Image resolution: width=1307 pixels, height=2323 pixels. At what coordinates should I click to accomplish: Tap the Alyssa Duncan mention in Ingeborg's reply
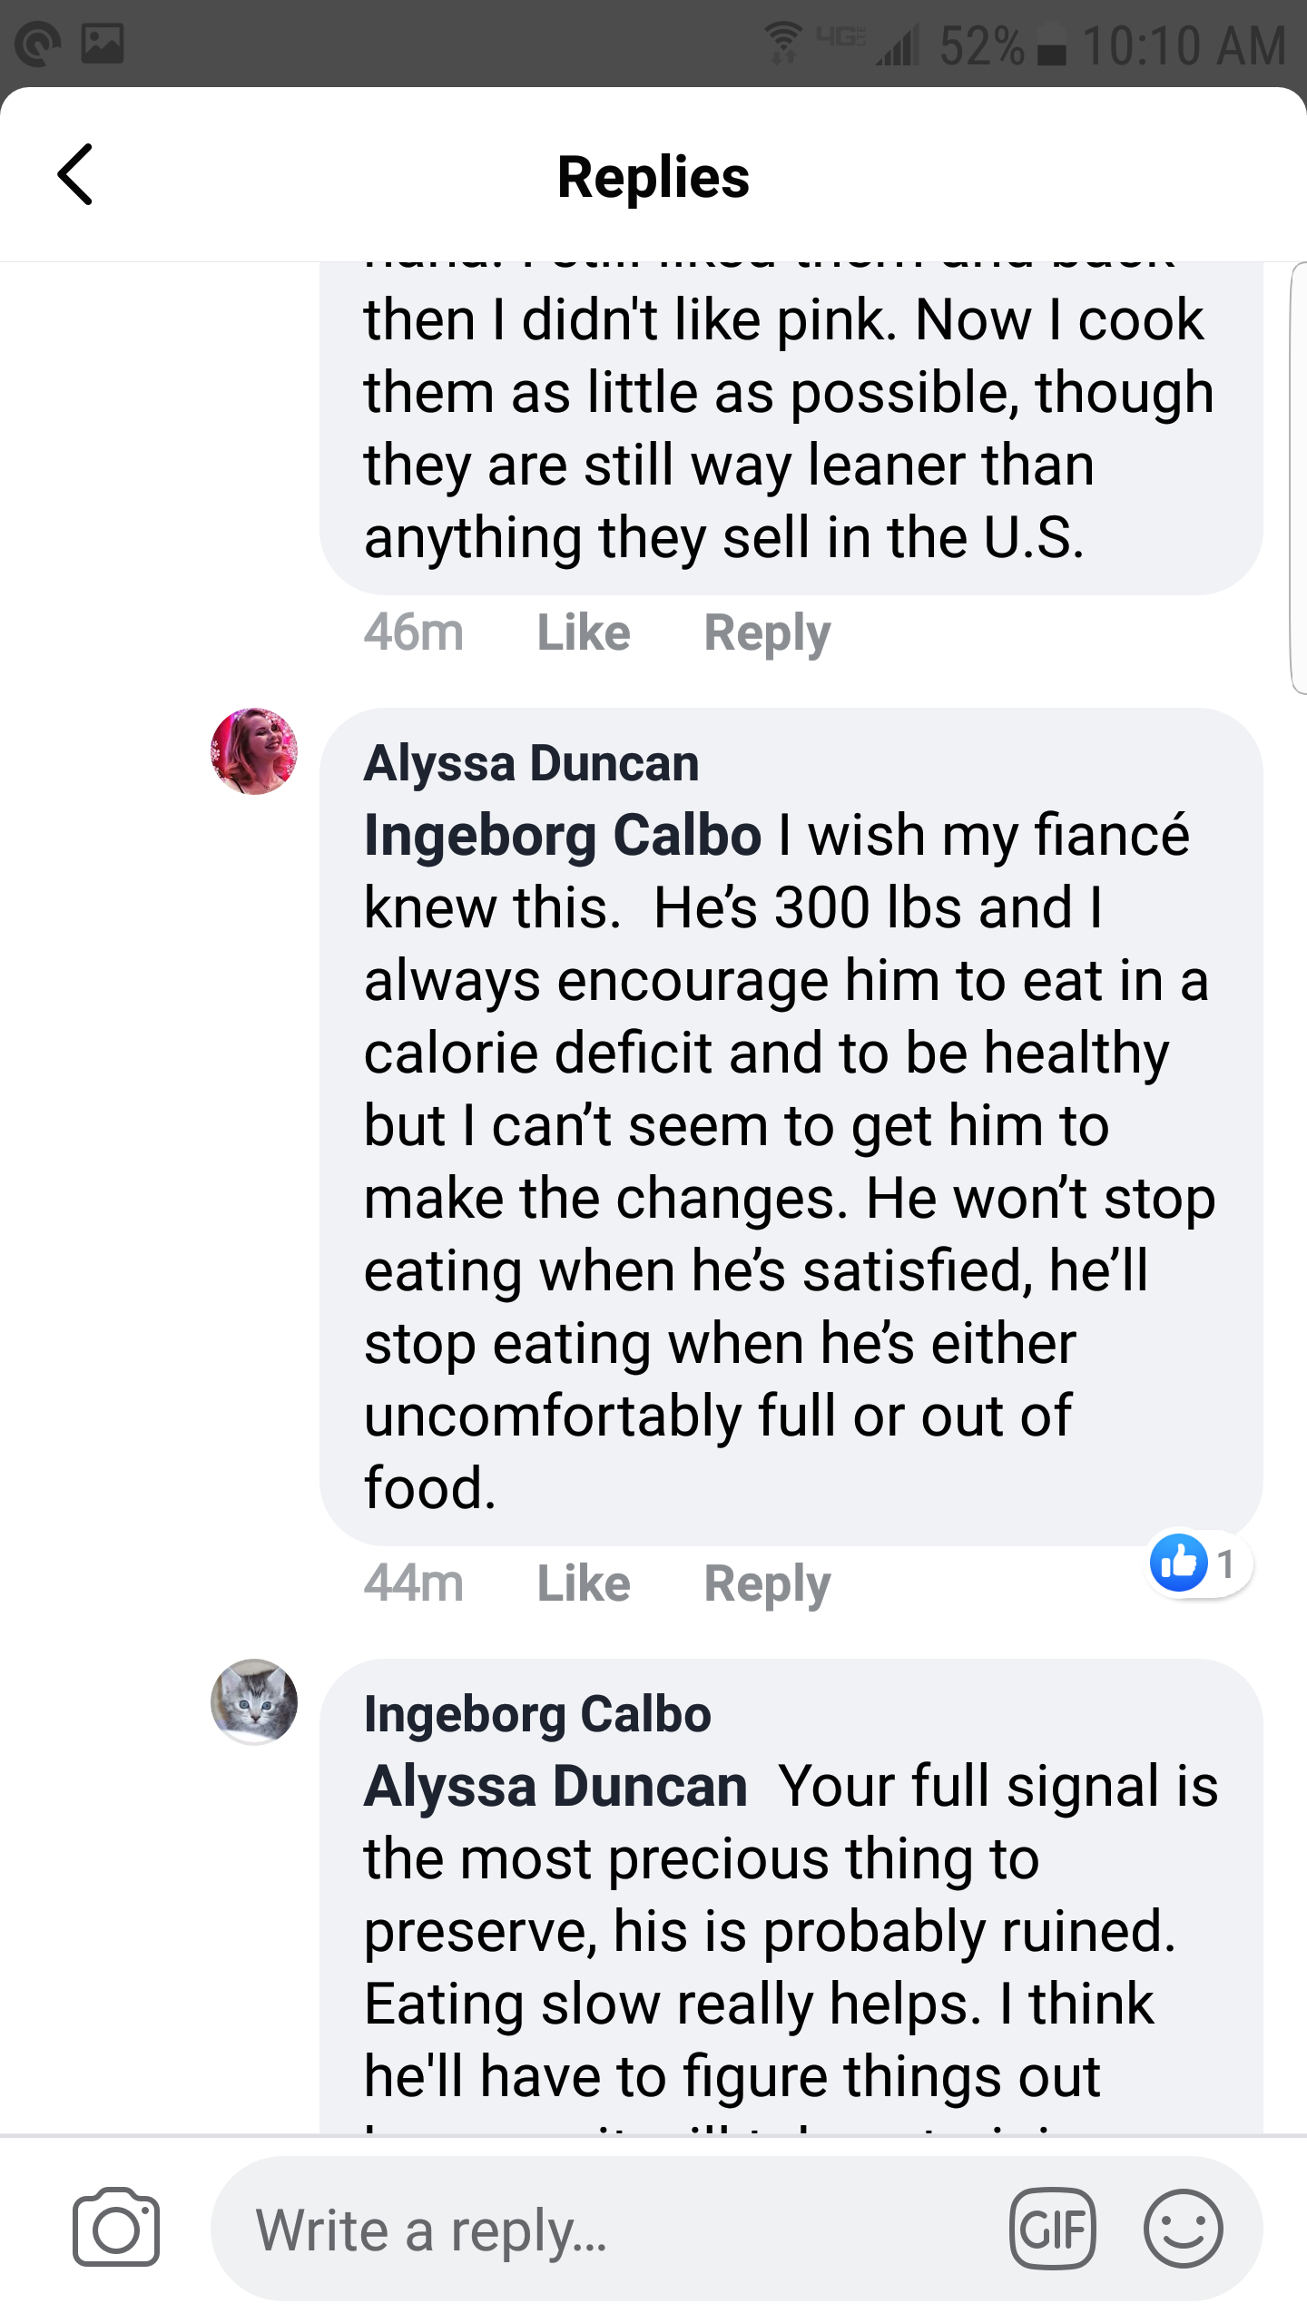pyautogui.click(x=555, y=1786)
